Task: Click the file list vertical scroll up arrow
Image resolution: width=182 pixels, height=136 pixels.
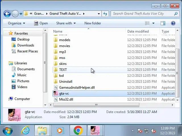Action: tap(177, 31)
